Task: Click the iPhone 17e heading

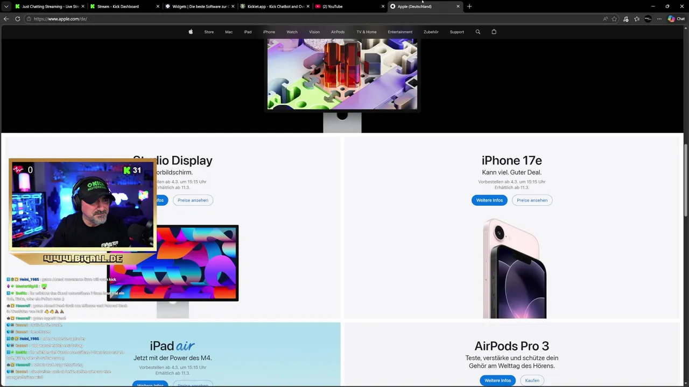Action: coord(512,160)
